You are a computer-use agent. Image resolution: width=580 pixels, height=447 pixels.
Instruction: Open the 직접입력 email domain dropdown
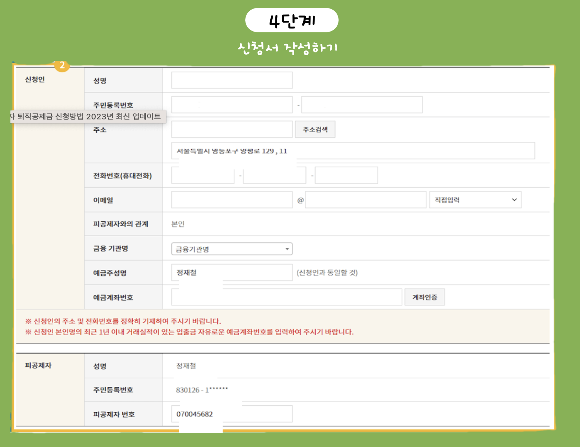pos(475,200)
